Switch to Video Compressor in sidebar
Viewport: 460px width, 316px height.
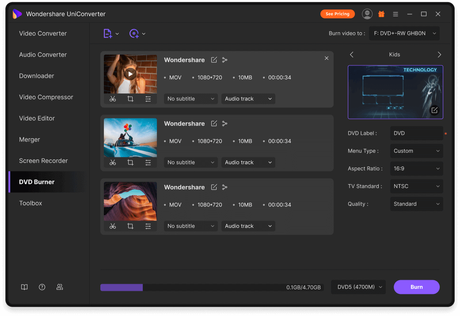coord(46,97)
